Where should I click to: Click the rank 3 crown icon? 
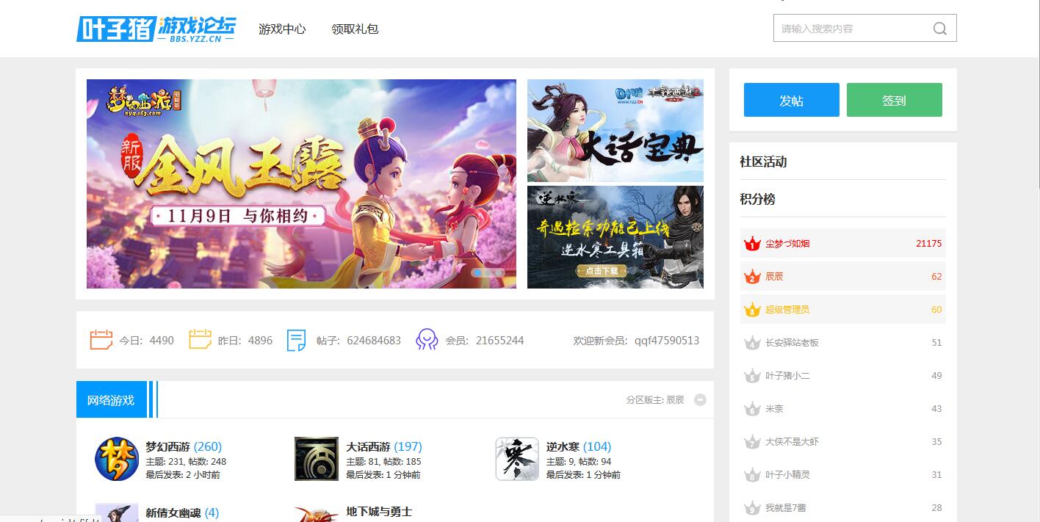(751, 310)
